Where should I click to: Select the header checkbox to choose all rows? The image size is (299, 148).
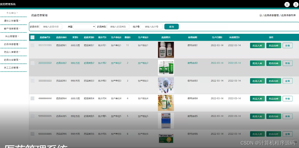point(32,37)
